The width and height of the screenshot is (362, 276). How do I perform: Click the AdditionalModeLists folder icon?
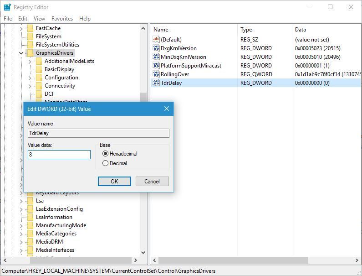point(39,61)
